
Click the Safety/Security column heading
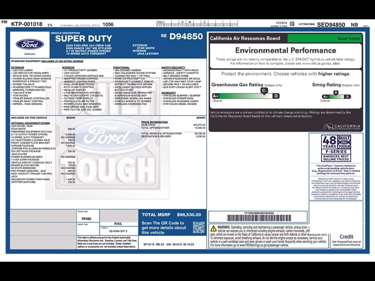173,67
